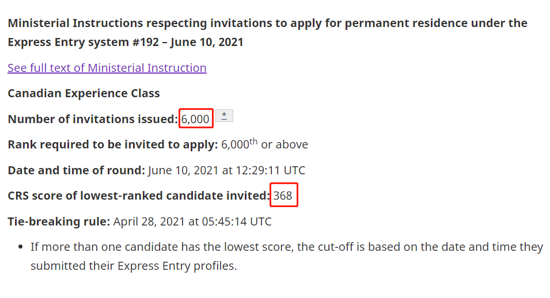Open the full text of Ministerial Instruction link
Screen dimensions: 550x298
point(107,68)
